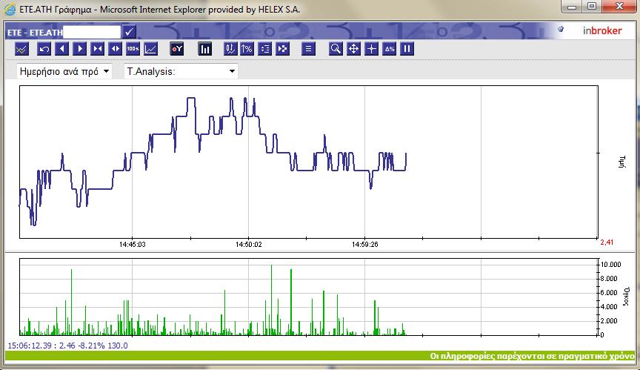Screen dimensions: 640x370
Task: Click the inbroker logo
Action: (602, 30)
